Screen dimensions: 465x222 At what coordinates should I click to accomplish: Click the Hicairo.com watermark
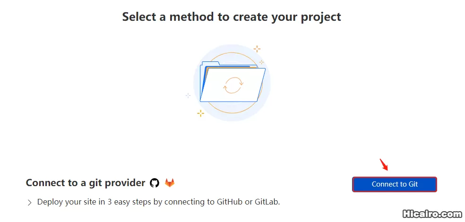pyautogui.click(x=431, y=213)
